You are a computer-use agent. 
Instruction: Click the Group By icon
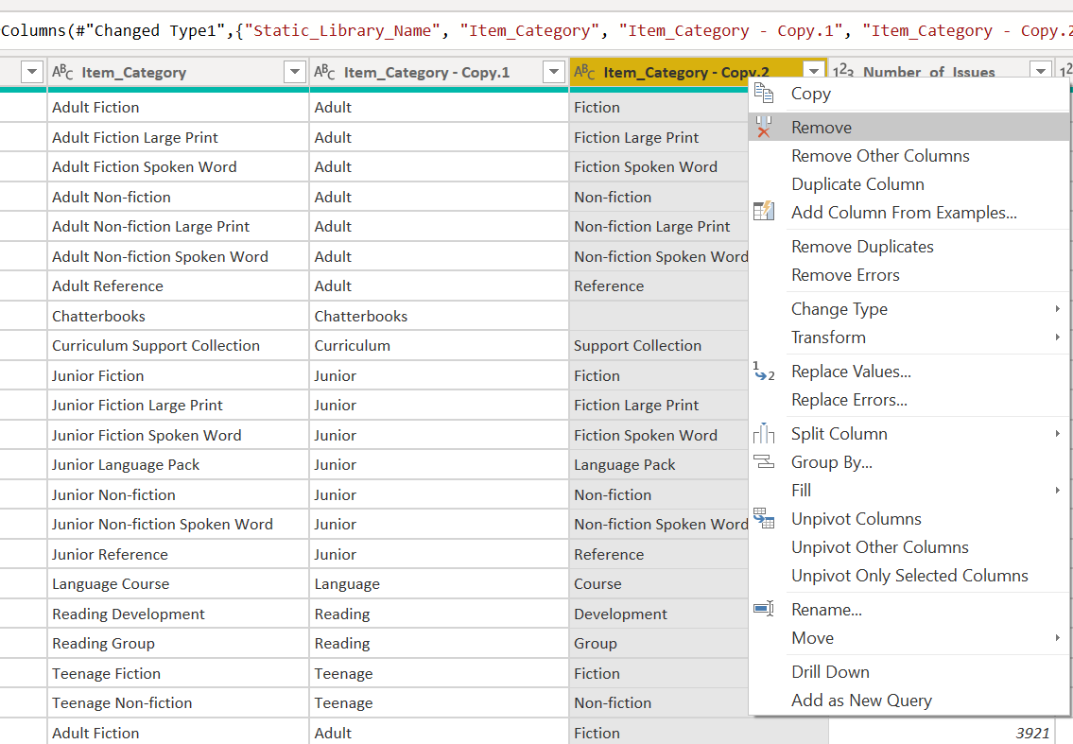764,462
